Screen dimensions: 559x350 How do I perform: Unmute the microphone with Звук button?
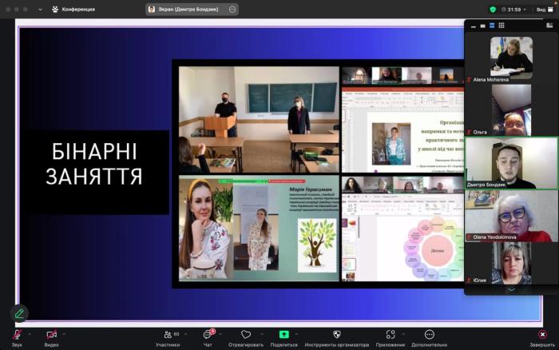[x=16, y=335]
